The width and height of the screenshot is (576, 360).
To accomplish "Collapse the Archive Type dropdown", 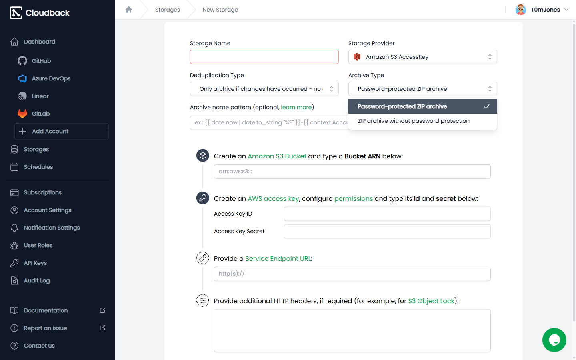I will [x=422, y=89].
